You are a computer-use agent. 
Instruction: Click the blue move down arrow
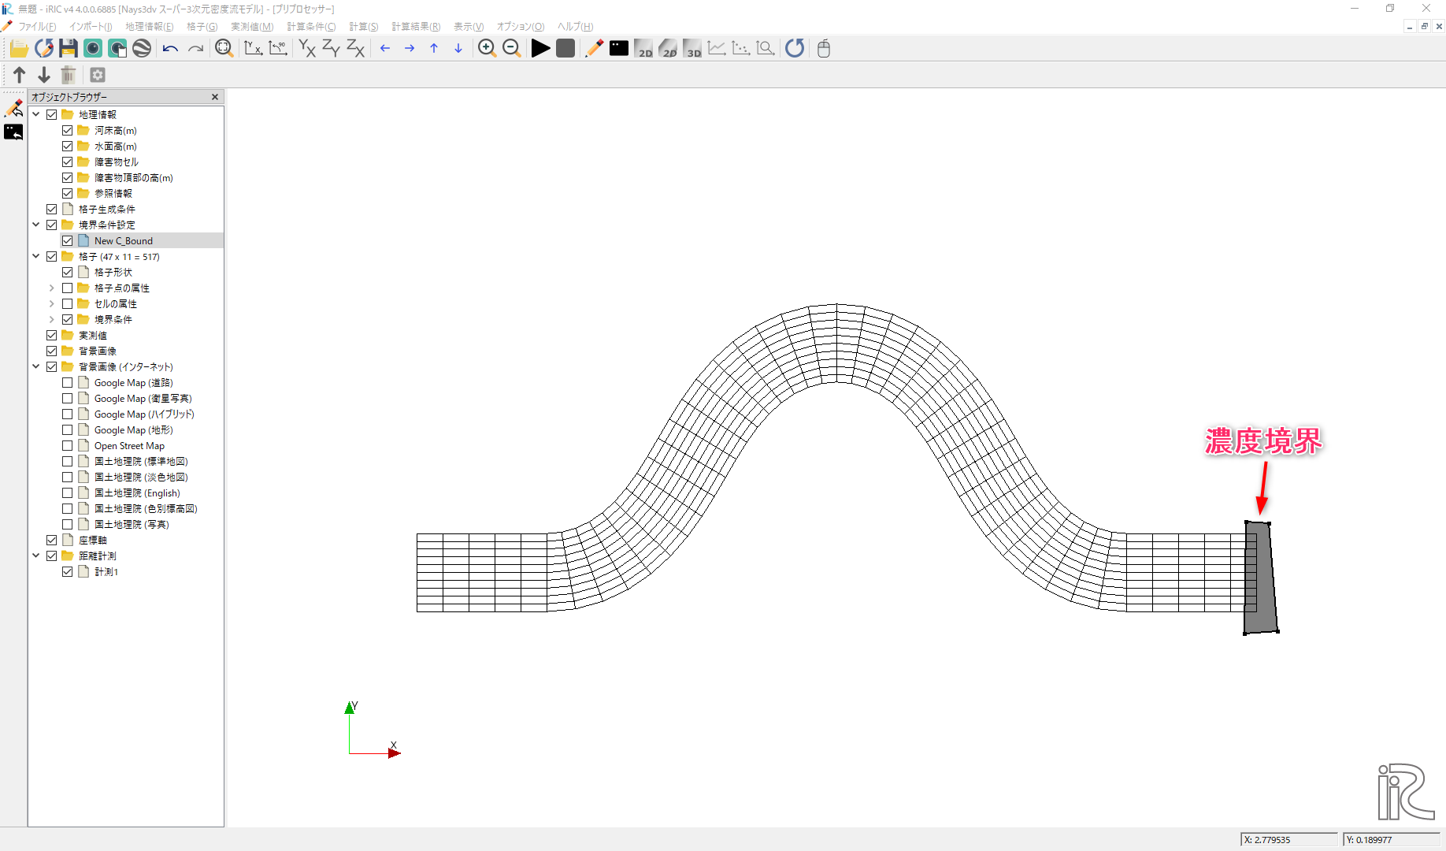pyautogui.click(x=458, y=49)
